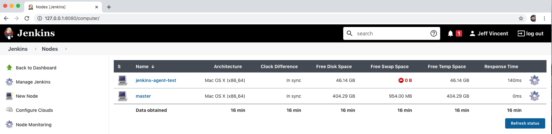552x134 pixels.
Task: Click the log out link
Action: click(x=535, y=33)
